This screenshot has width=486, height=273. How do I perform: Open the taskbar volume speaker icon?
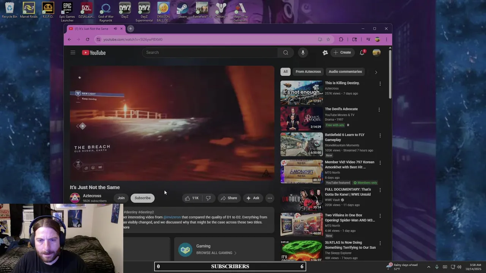(459, 267)
